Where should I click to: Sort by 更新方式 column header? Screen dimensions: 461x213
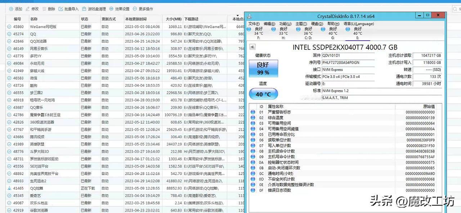(x=111, y=19)
